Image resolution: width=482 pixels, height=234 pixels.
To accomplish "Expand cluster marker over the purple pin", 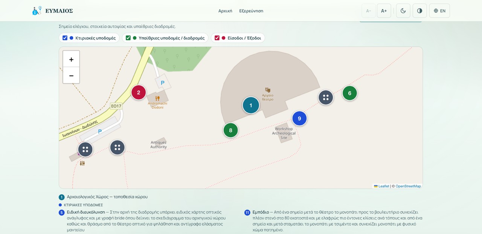I will [x=85, y=149].
